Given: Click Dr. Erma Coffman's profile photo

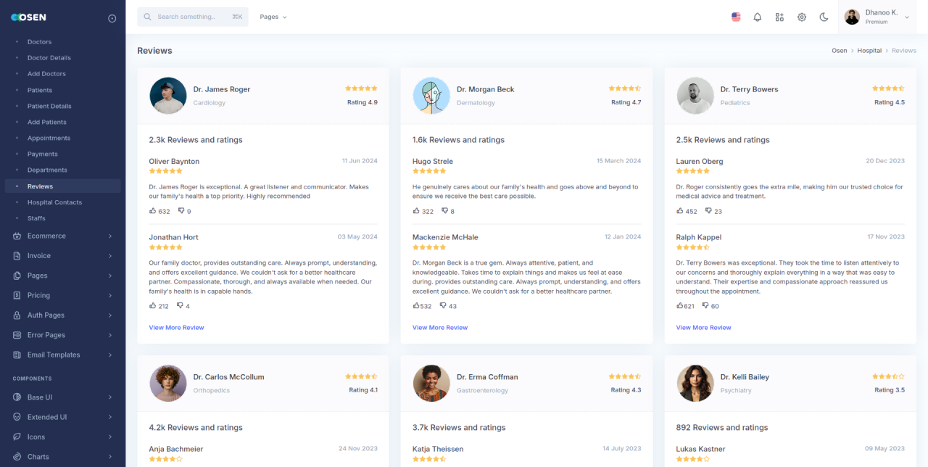Looking at the screenshot, I should point(431,384).
